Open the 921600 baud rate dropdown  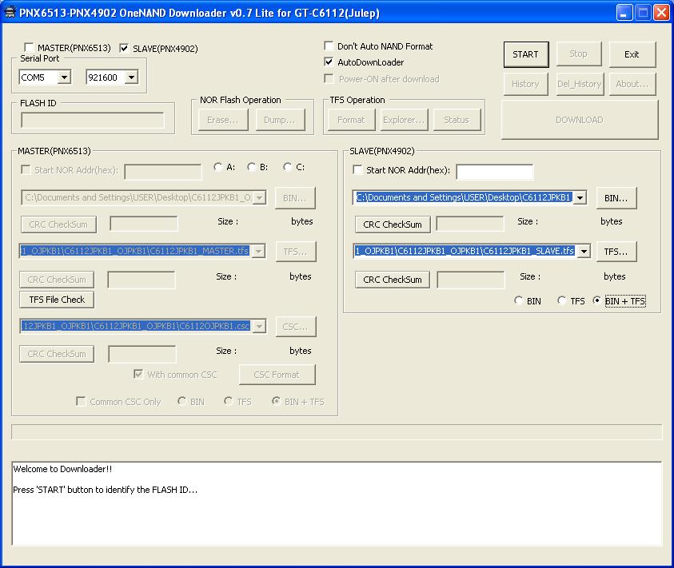pyautogui.click(x=131, y=77)
